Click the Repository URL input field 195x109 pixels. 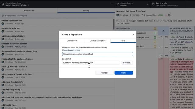pos(97,54)
